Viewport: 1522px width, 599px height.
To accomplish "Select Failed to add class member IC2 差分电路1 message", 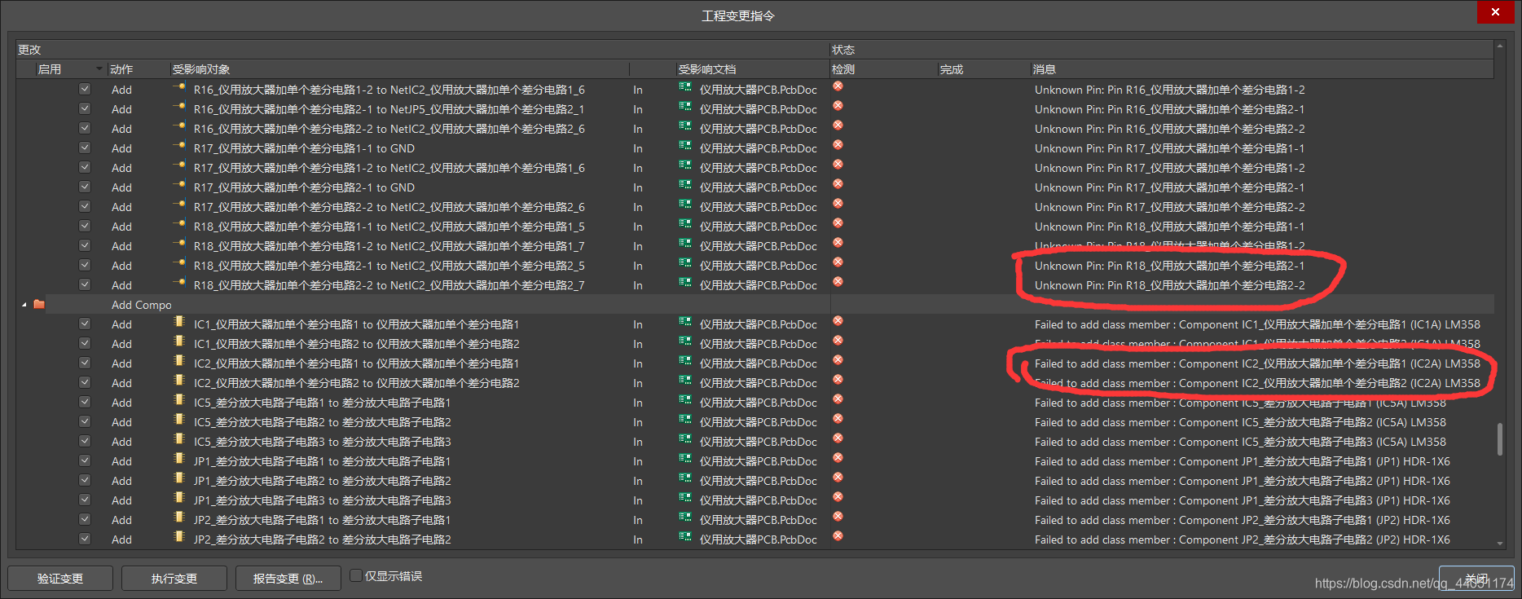I will coord(1257,363).
